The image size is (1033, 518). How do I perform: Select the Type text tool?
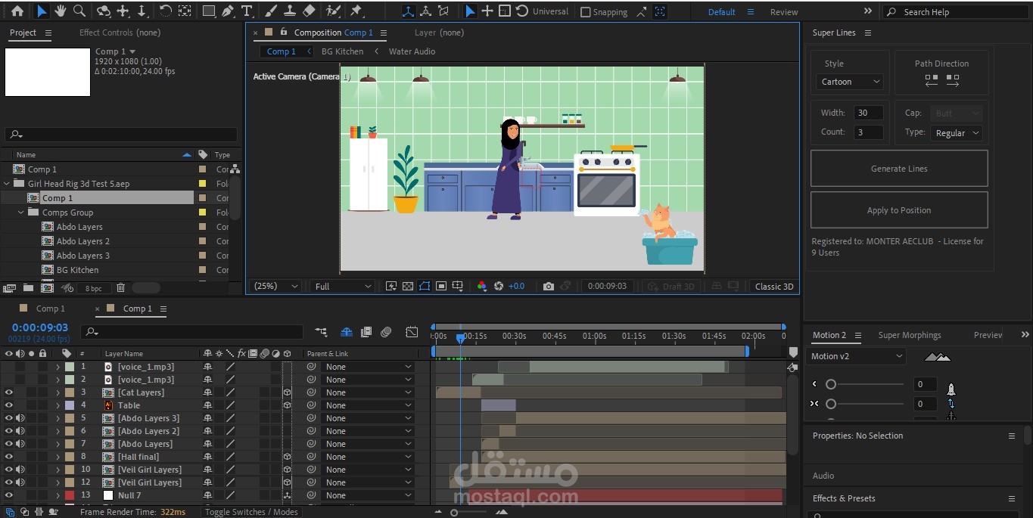pos(247,11)
